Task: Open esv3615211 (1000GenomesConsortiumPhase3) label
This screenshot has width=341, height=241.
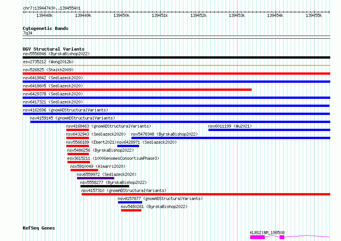Action: coord(113,158)
